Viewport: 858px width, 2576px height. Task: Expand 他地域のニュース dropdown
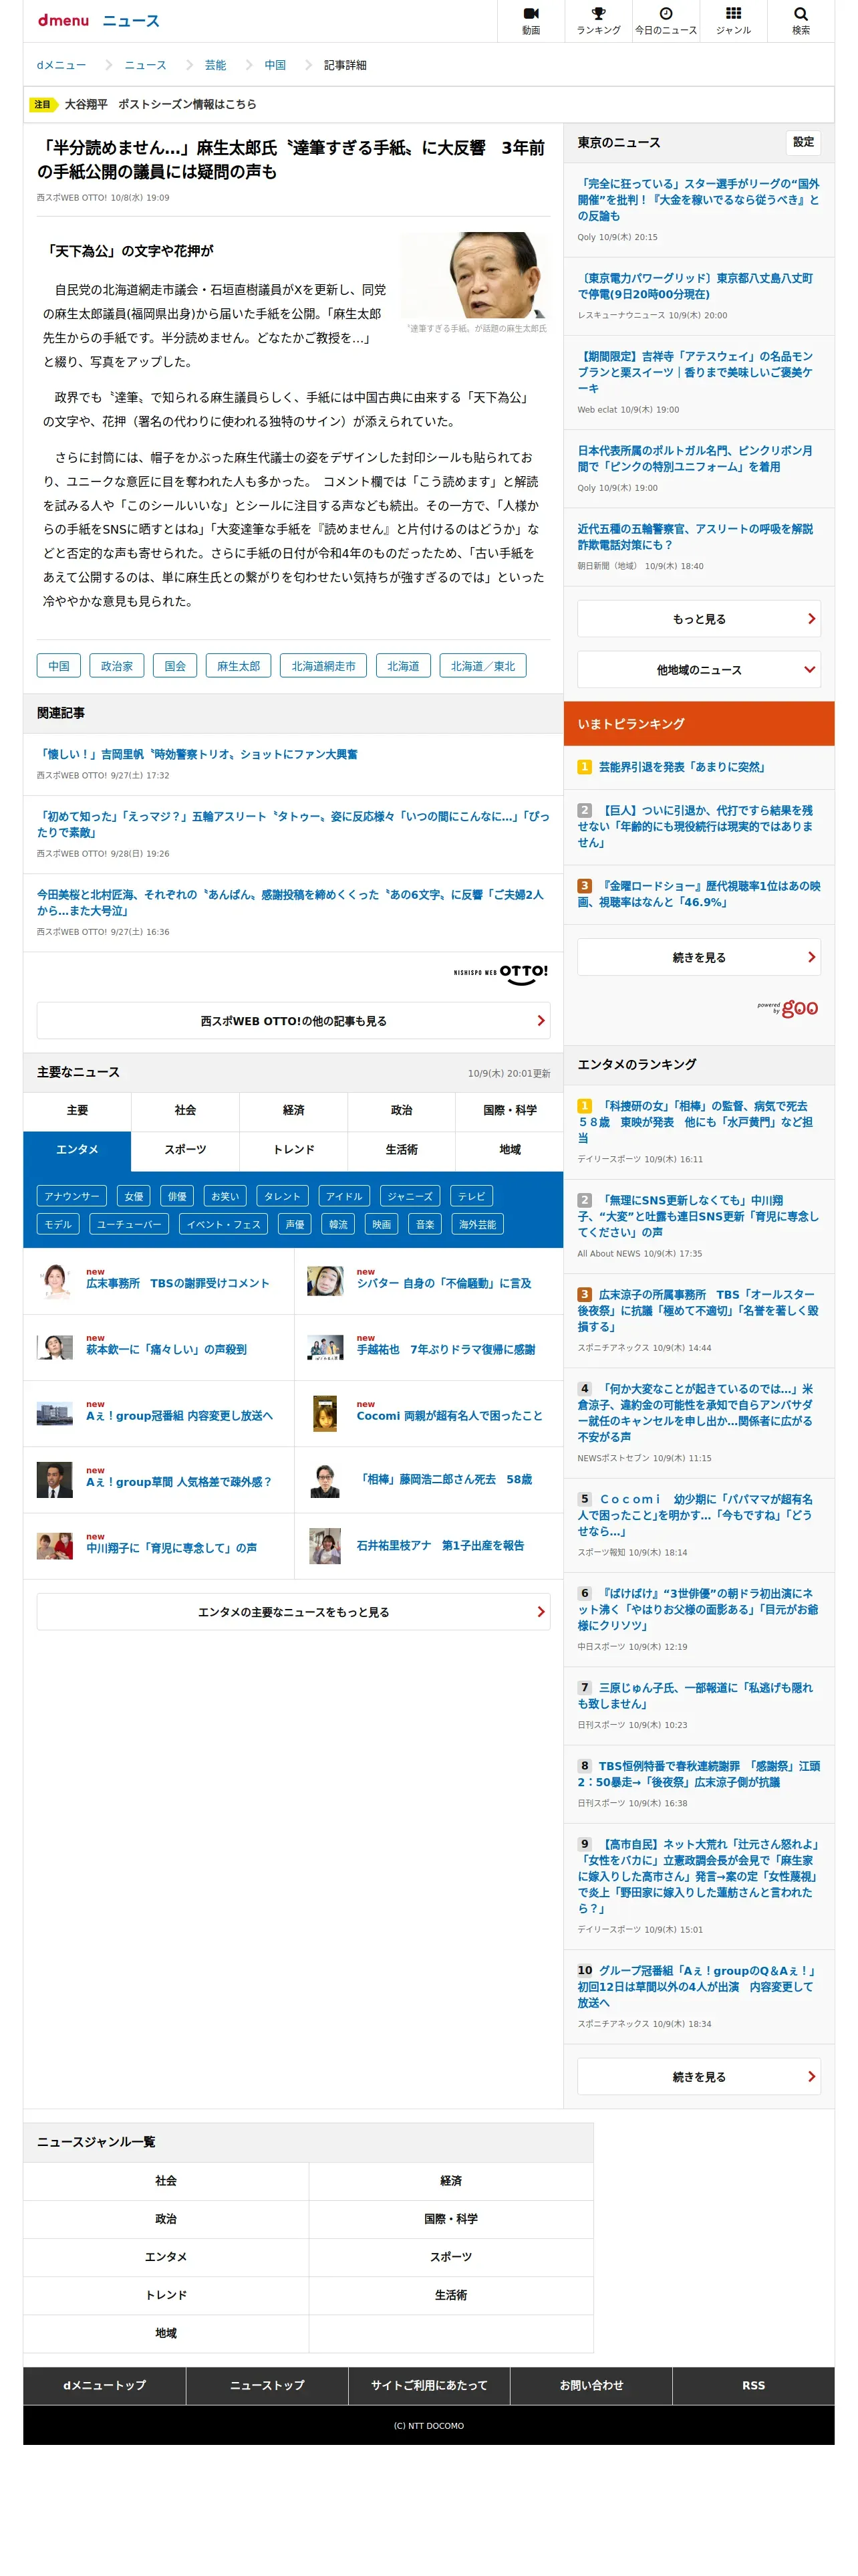(698, 669)
